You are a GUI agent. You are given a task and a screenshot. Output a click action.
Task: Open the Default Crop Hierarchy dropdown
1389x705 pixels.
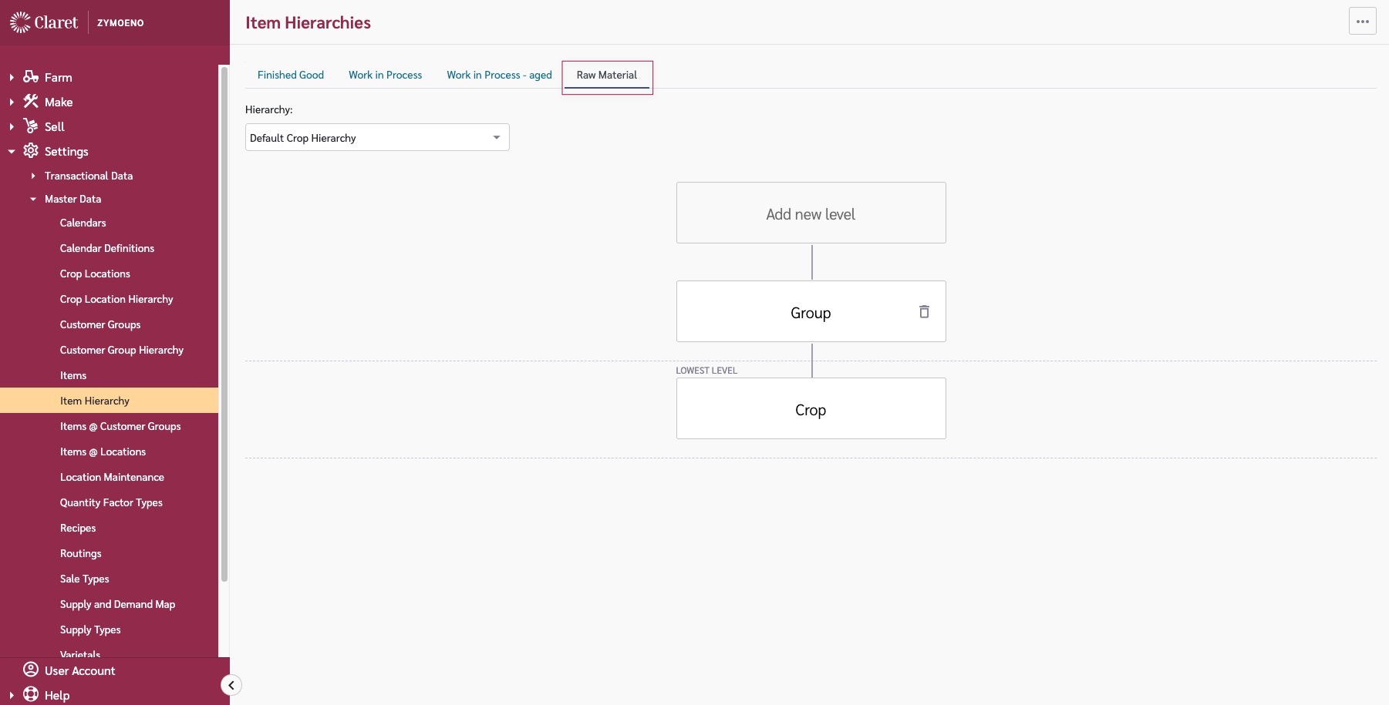click(376, 137)
